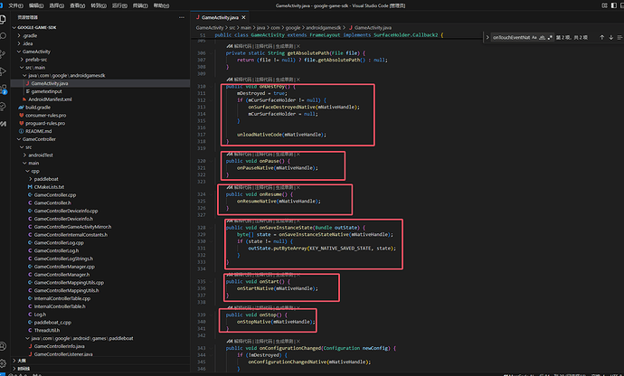Screen dimensions: 624x376
Task: Click 解释代码 code lens above onDestroy
Action: click(243, 80)
